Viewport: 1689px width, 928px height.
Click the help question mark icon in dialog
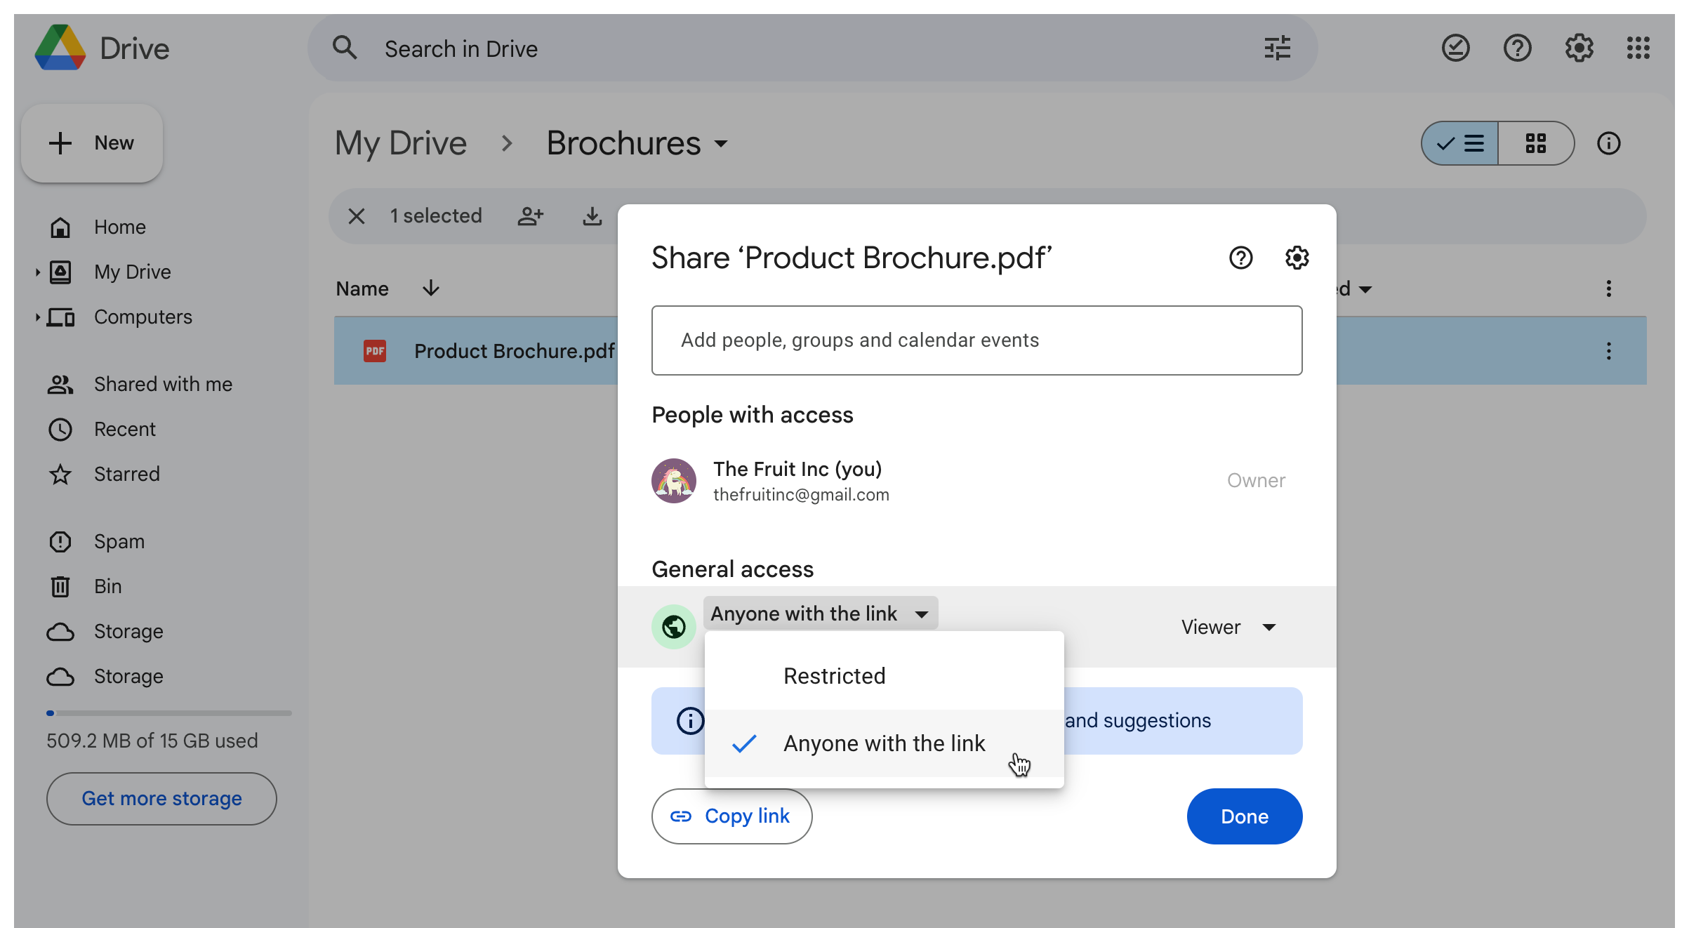tap(1241, 257)
